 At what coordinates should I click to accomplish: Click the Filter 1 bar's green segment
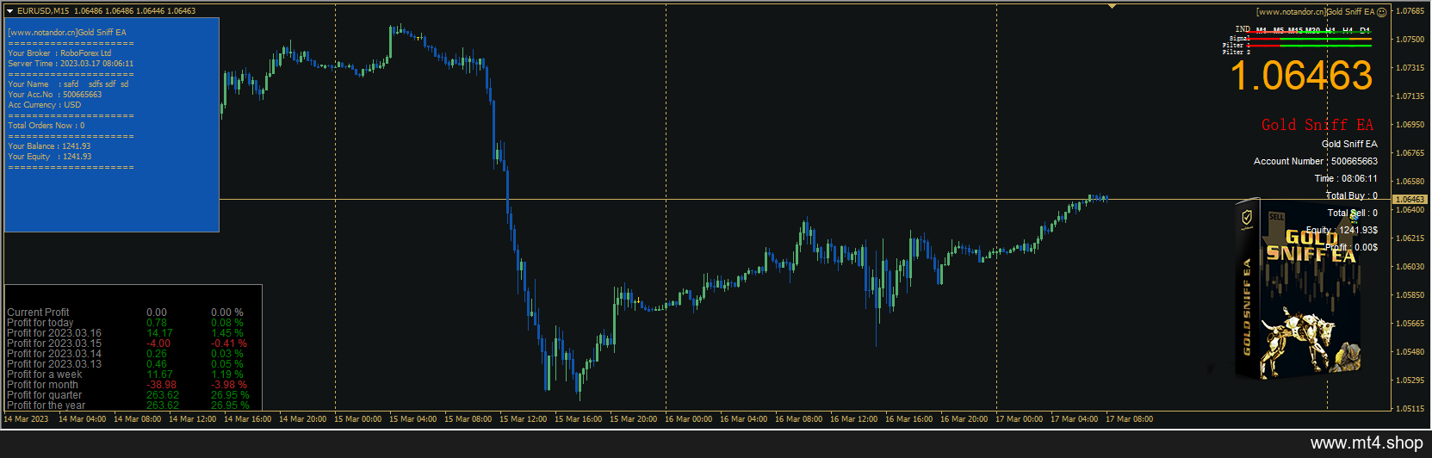click(1326, 45)
